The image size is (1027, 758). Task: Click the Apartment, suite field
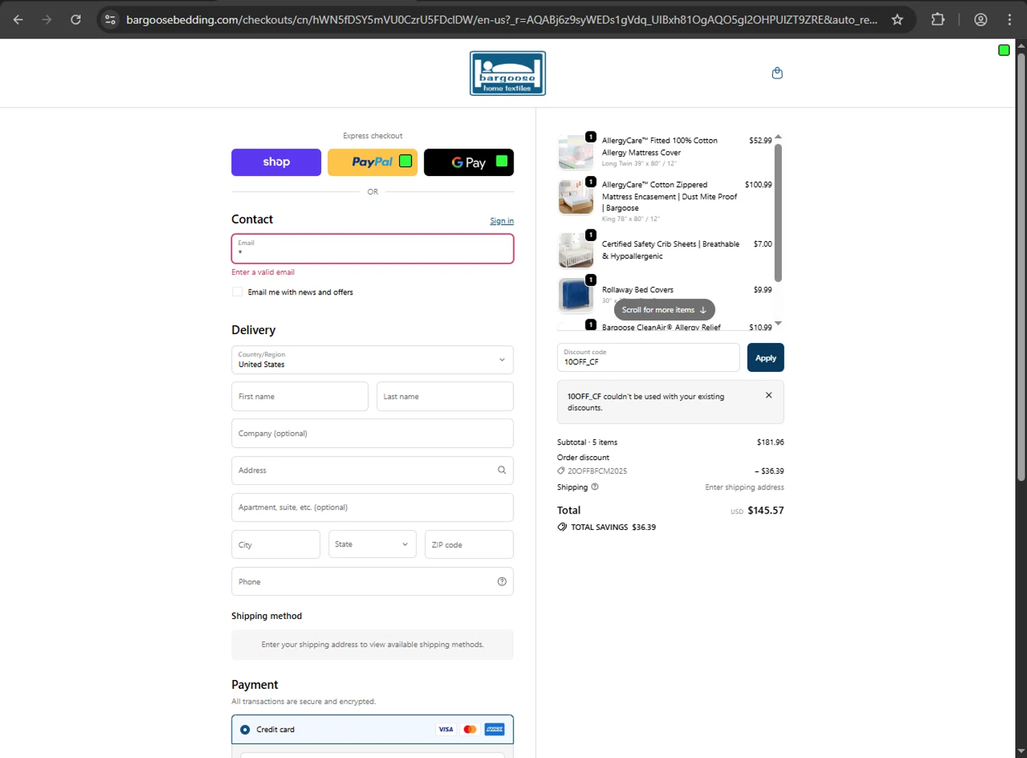click(x=372, y=507)
